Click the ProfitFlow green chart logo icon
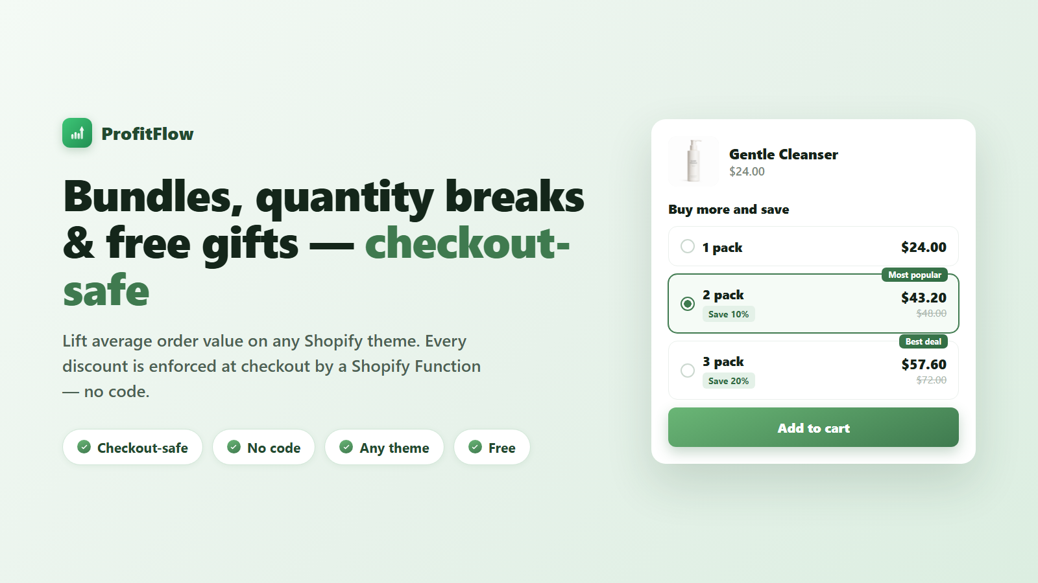This screenshot has height=583, width=1038. 77,133
